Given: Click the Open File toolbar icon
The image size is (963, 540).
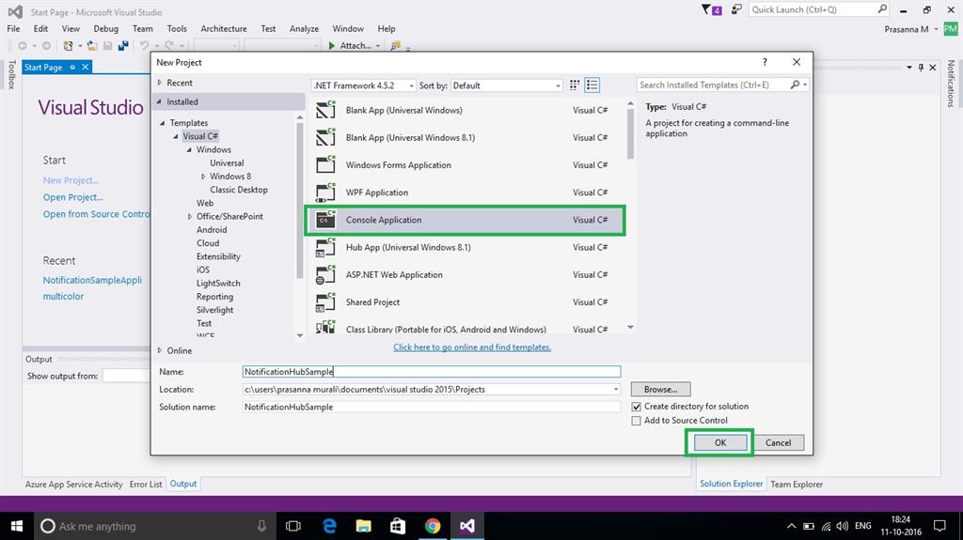Looking at the screenshot, I should pyautogui.click(x=91, y=45).
